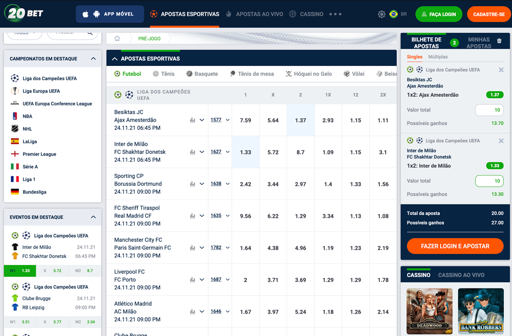Click the Faça Login button
The image size is (512, 336).
click(x=439, y=14)
